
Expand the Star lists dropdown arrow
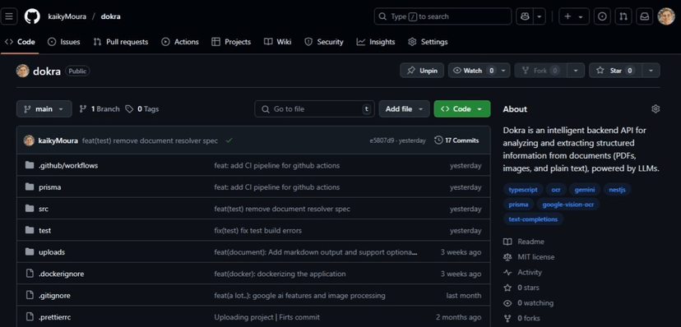pos(651,71)
